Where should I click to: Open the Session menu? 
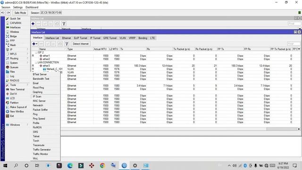[x=6, y=8]
